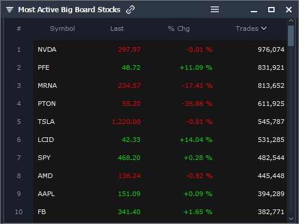Click the vertical scrollbar thumb
The height and width of the screenshot is (224, 299).
pos(291,35)
